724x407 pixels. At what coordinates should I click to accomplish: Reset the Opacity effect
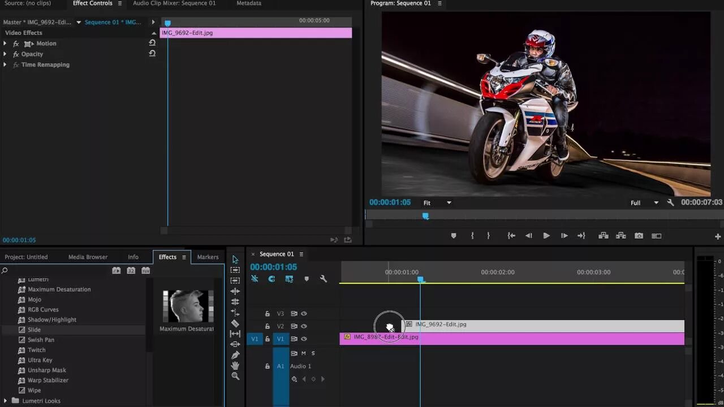pyautogui.click(x=152, y=54)
